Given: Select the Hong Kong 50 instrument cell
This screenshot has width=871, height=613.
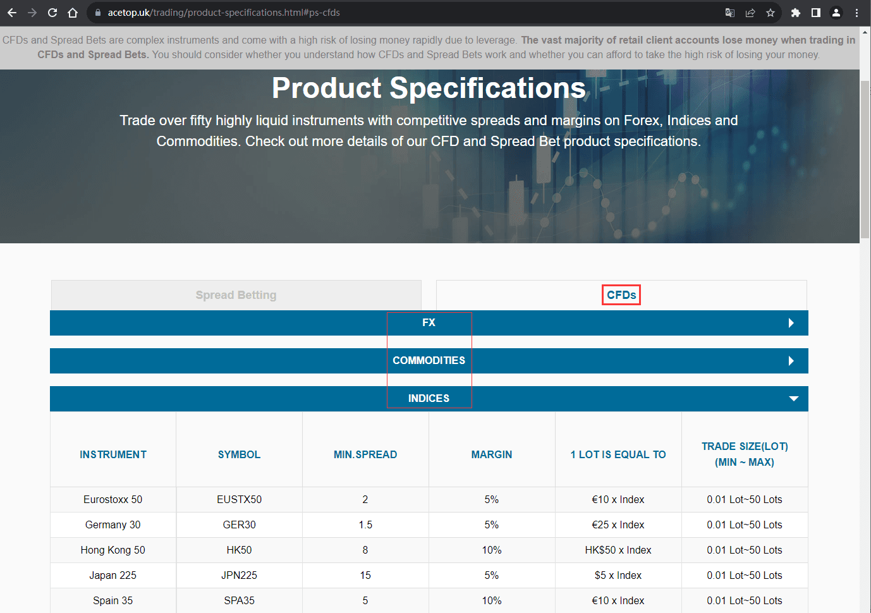Looking at the screenshot, I should pyautogui.click(x=113, y=550).
